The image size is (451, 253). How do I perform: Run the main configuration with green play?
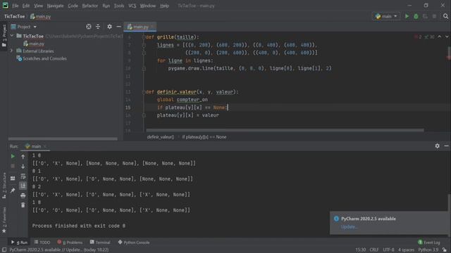(x=407, y=16)
